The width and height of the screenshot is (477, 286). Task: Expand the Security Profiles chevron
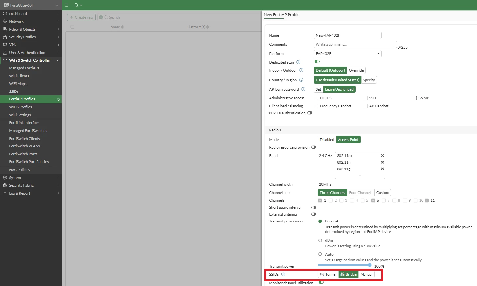(x=58, y=37)
